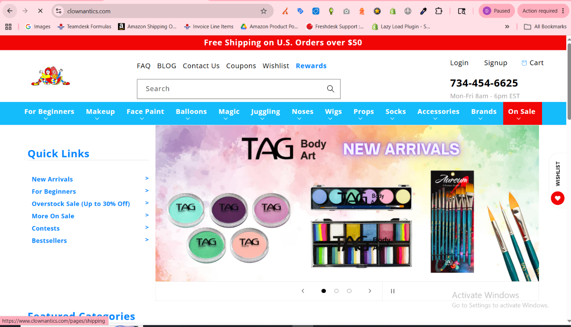The image size is (571, 327).
Task: Open the BLOG link
Action: click(x=167, y=66)
